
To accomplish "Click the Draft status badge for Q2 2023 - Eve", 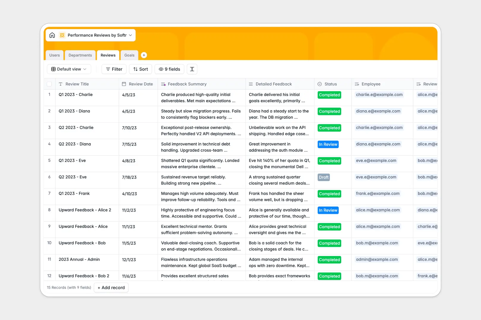I will pos(324,177).
